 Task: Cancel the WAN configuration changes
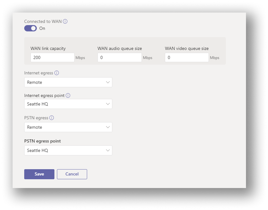(72, 174)
